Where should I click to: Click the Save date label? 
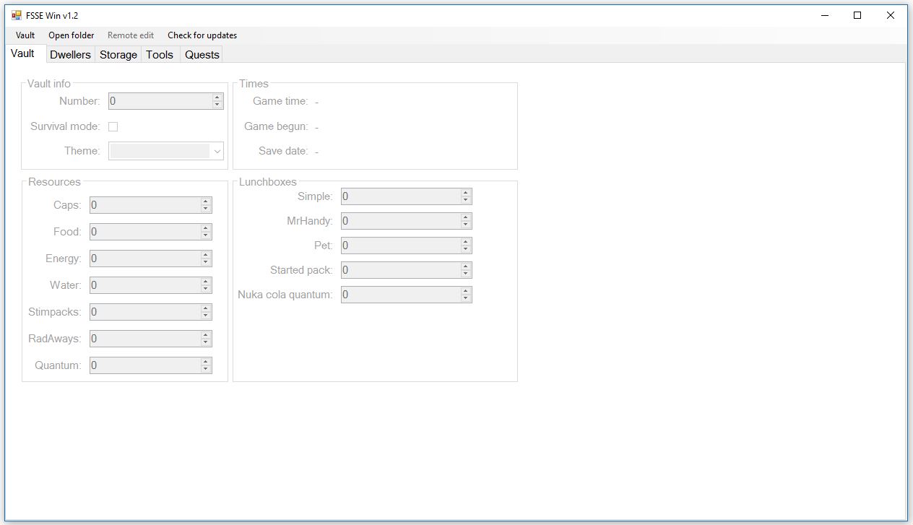tap(283, 151)
